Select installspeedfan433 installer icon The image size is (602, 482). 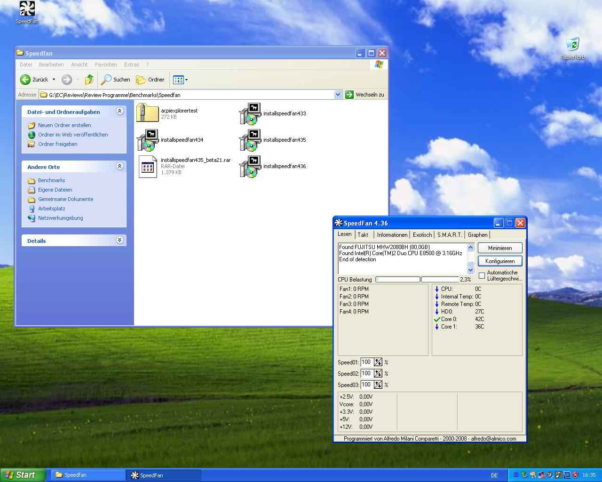click(x=250, y=113)
